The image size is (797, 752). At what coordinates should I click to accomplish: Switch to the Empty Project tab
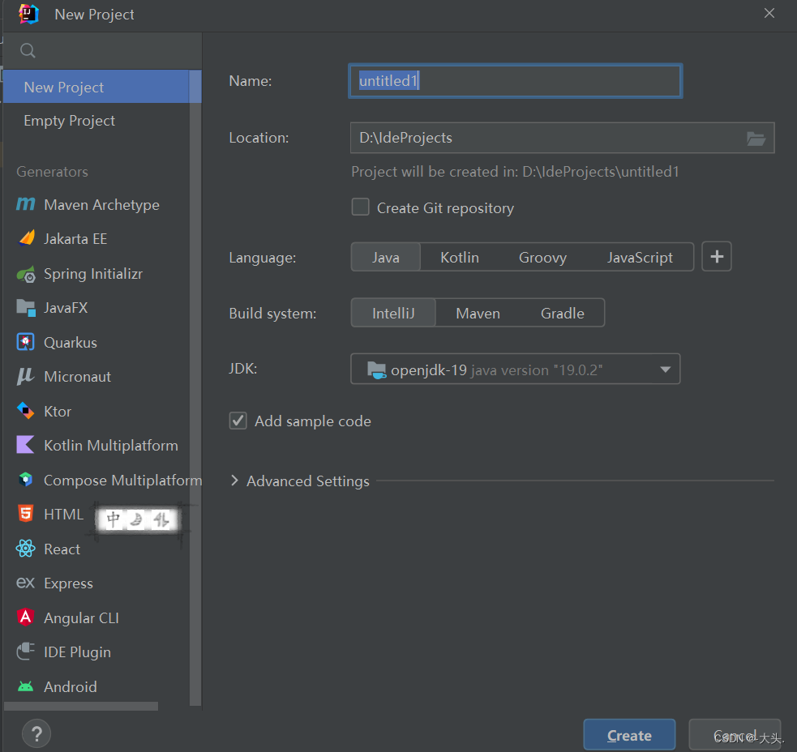click(69, 120)
